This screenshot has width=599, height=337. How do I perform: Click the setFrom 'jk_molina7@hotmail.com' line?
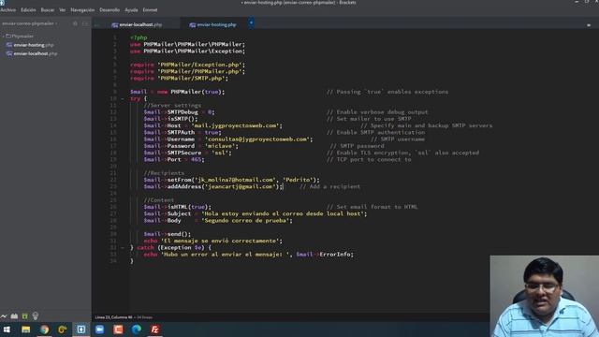pyautogui.click(x=231, y=180)
